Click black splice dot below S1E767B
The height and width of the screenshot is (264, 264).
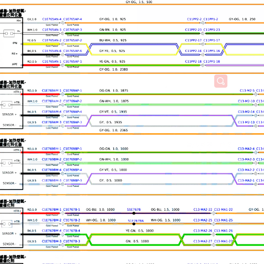tap(134, 213)
